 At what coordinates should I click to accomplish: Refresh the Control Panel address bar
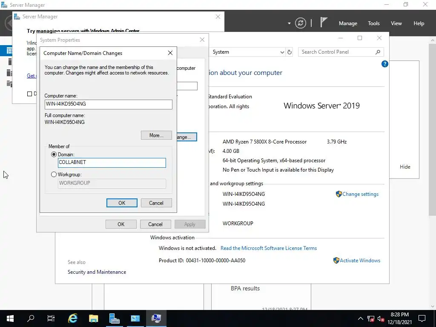pyautogui.click(x=290, y=52)
